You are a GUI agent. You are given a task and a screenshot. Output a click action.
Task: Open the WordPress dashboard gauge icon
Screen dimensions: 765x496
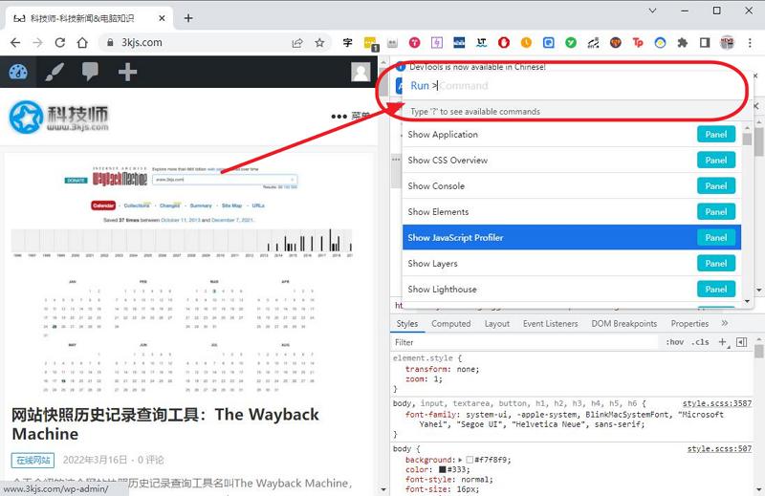click(x=18, y=72)
